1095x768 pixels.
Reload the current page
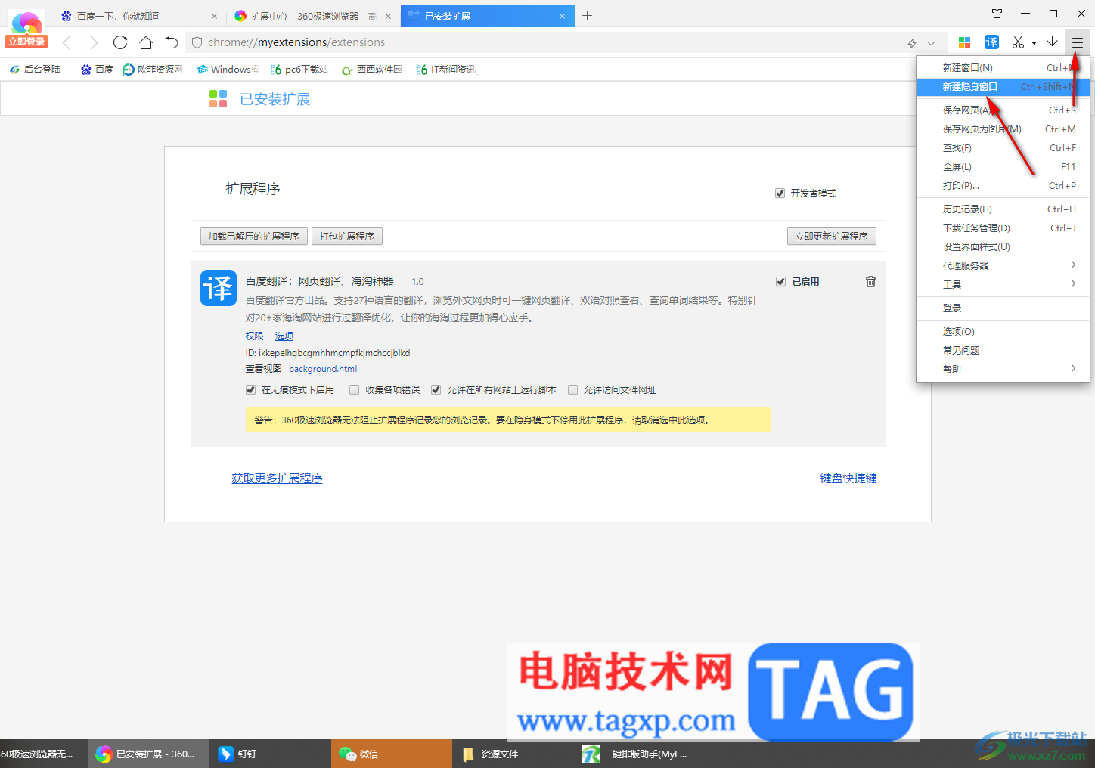click(x=120, y=42)
